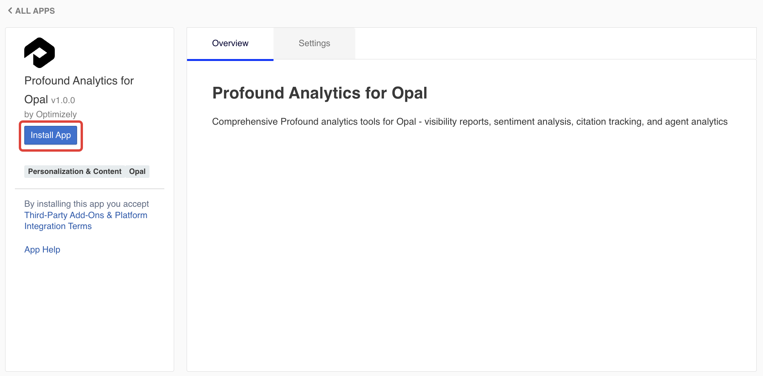Viewport: 763px width, 376px height.
Task: Open the App Help link
Action: click(42, 250)
